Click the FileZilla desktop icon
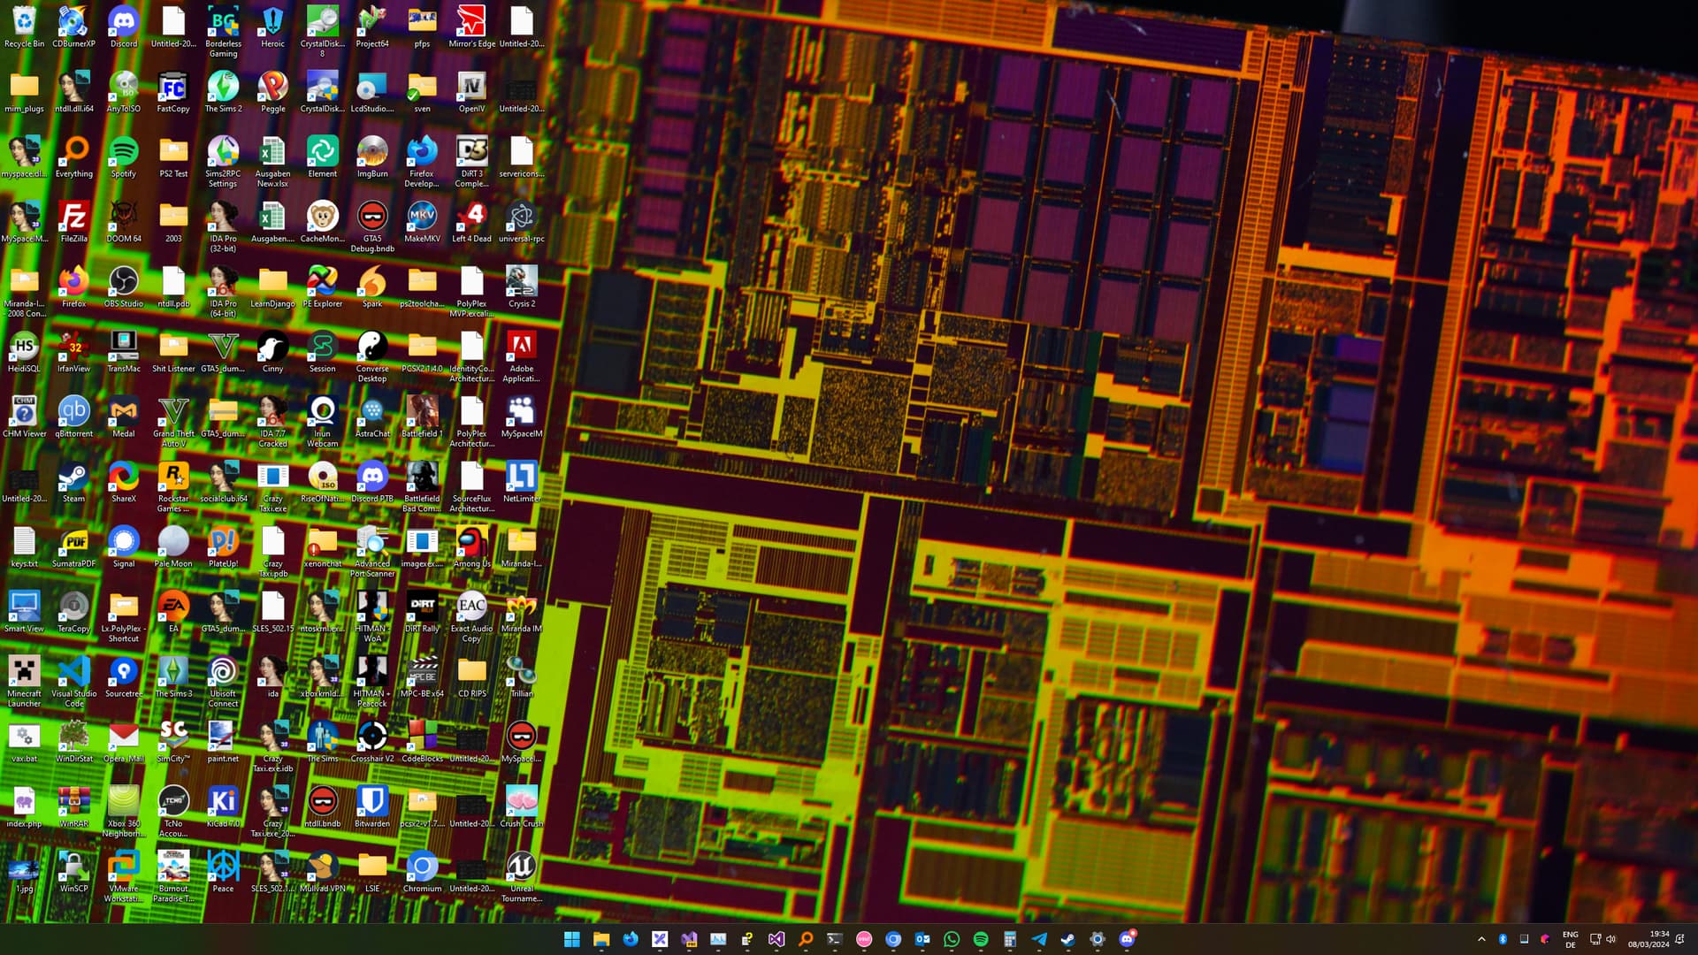 73,222
